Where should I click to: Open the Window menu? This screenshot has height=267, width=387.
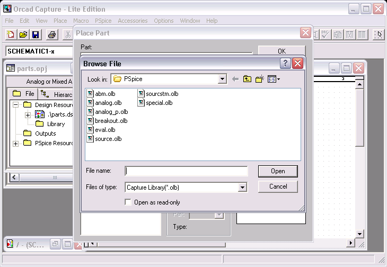pyautogui.click(x=190, y=21)
